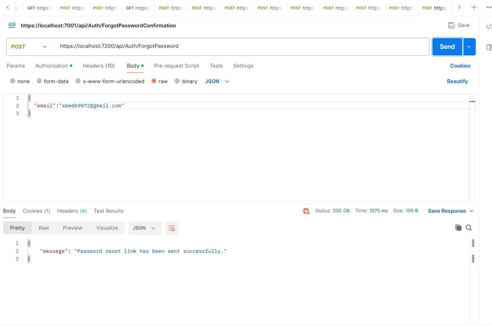Image resolution: width=492 pixels, height=326 pixels.
Task: Open the Pre-request Script tab
Action: pyautogui.click(x=176, y=66)
